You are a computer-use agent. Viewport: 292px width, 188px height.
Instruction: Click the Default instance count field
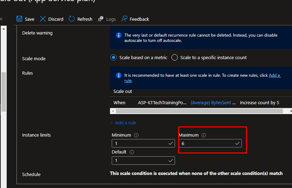pos(141,161)
